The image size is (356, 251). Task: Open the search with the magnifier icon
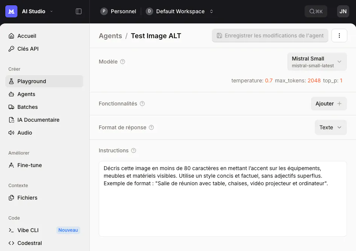(316, 11)
